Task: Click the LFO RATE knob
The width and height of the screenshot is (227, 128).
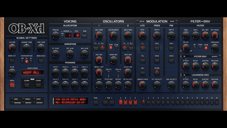Action: [x=142, y=35]
